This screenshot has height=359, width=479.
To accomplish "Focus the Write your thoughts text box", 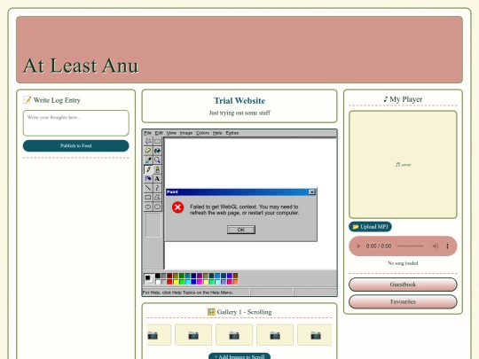I will [75, 122].
